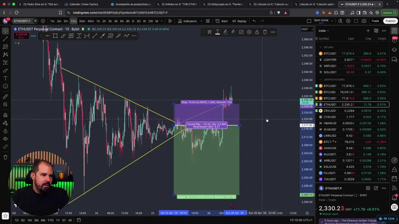Open drawing templates in floating toolbar
399x224 pixels.
pos(209,32)
